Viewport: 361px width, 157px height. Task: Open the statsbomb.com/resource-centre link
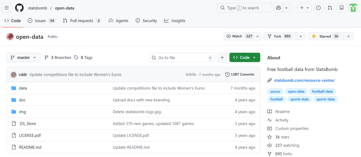304,81
